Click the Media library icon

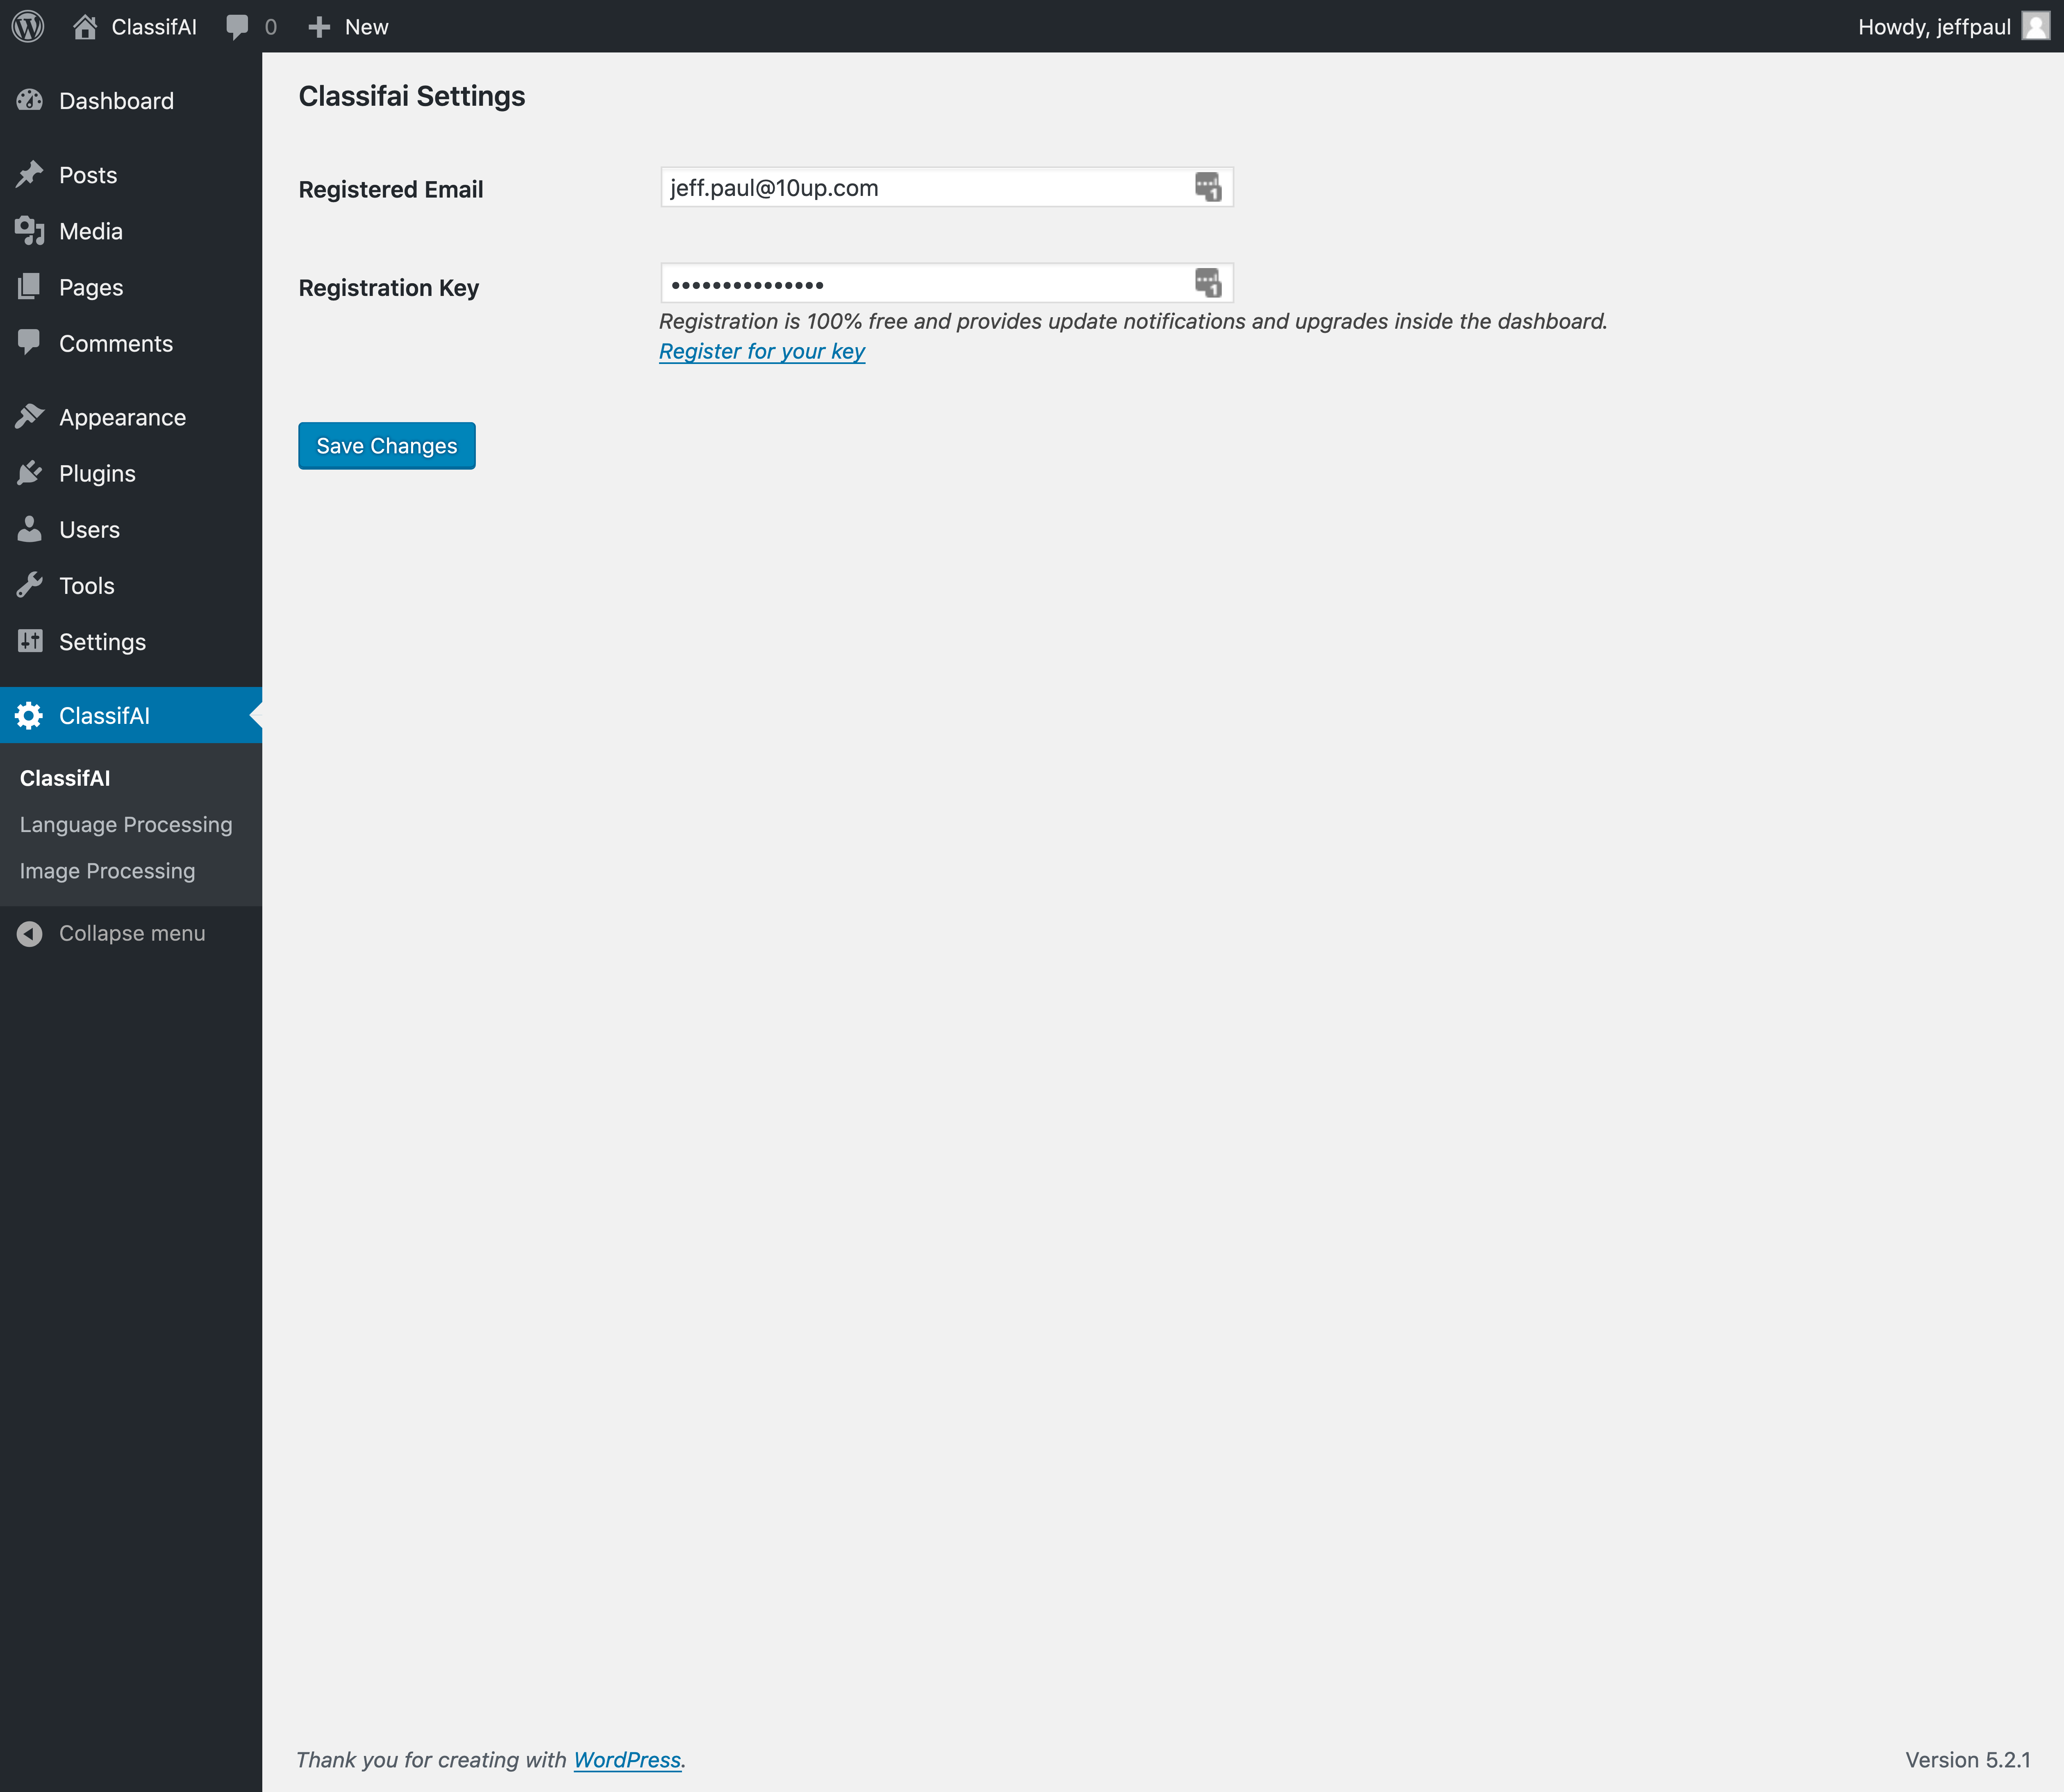click(30, 231)
